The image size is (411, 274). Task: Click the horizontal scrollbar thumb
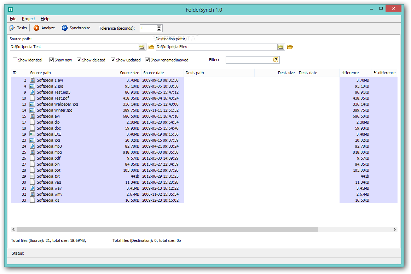point(168,229)
